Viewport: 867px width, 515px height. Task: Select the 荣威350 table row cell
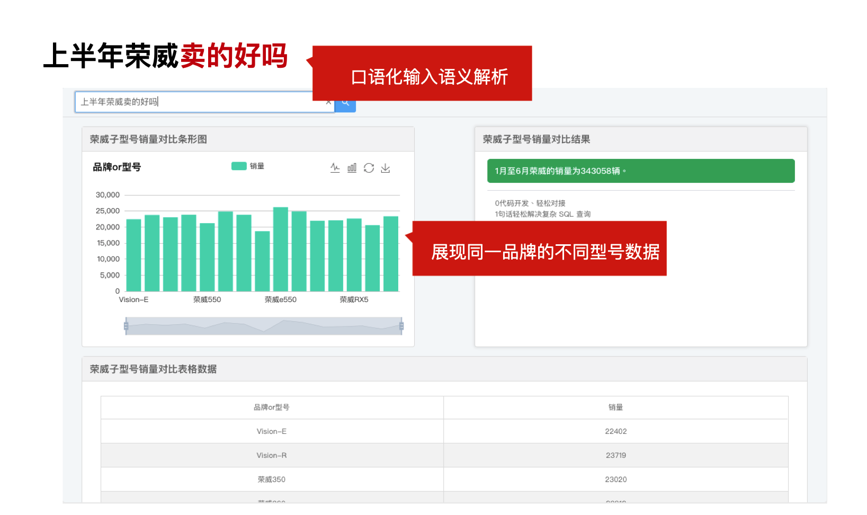coord(272,480)
